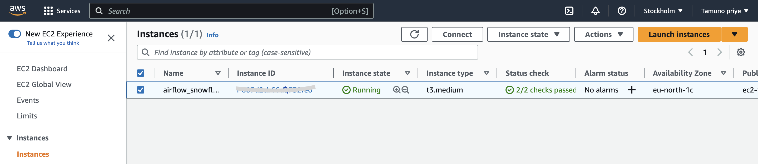Image resolution: width=758 pixels, height=164 pixels.
Task: Open the notifications bell
Action: pos(595,11)
